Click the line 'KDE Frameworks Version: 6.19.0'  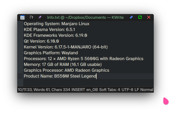pos(55,35)
